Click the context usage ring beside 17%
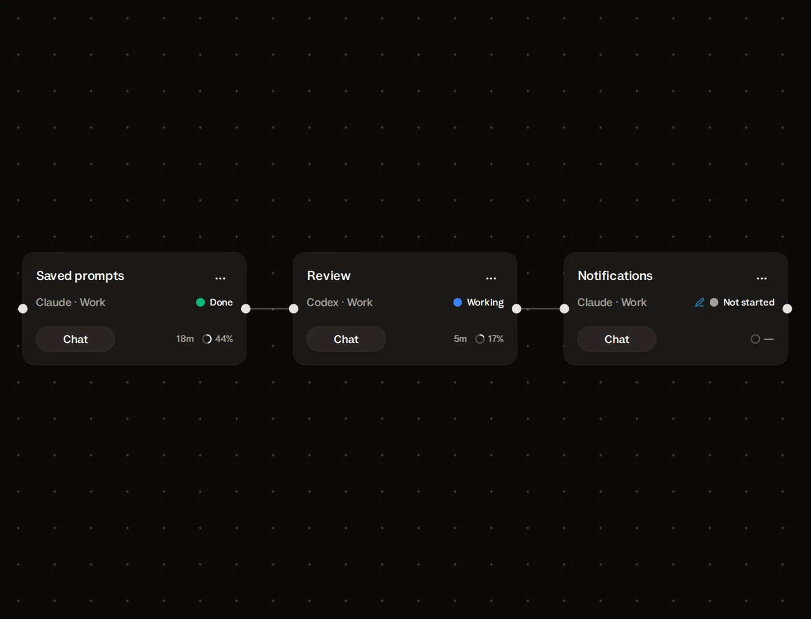 coord(480,339)
